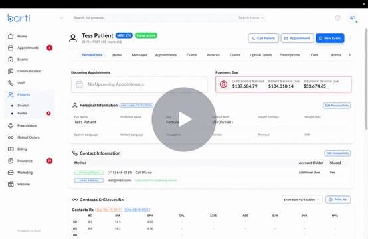368x239 pixels.
Task: Click the Patient Balance Due $104,010.14
Action: 284,84
